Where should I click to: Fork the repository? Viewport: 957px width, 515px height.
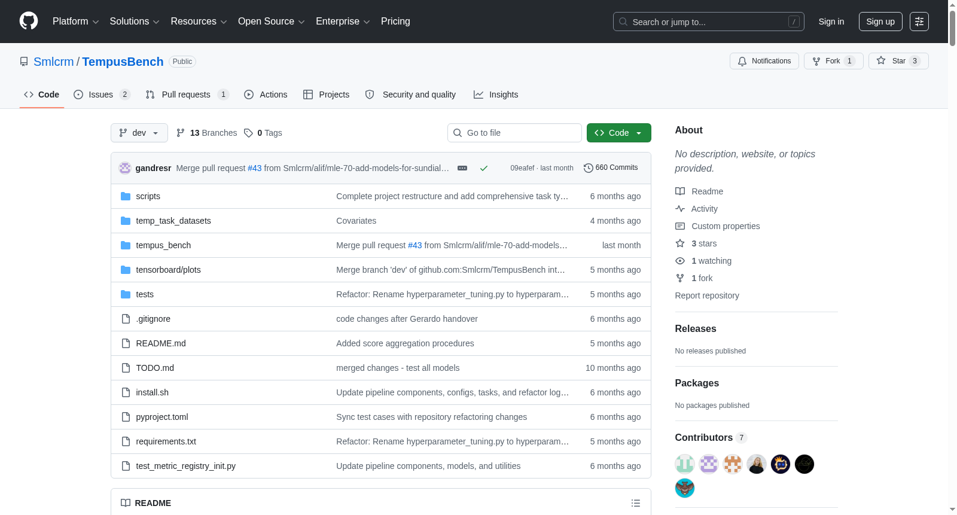(x=833, y=61)
